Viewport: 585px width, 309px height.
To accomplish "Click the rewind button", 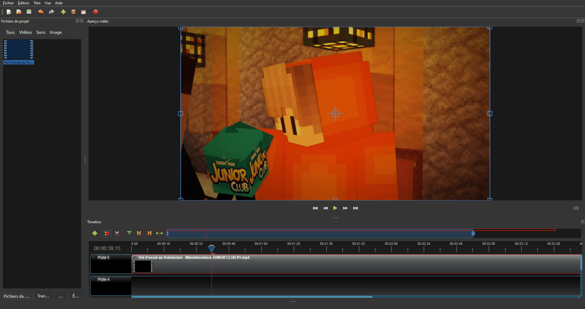I will [325, 208].
